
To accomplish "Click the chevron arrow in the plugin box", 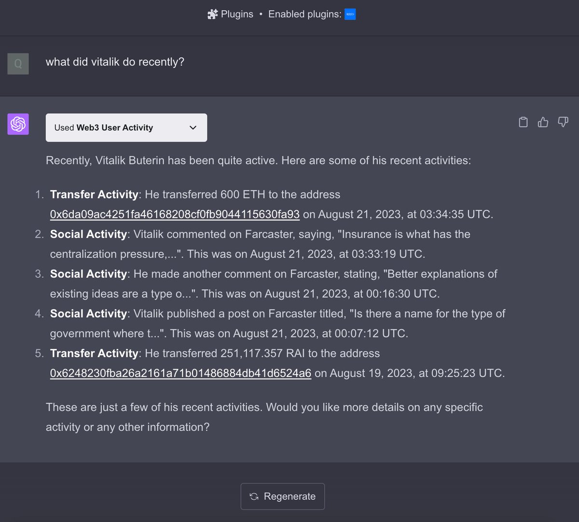I will click(193, 128).
